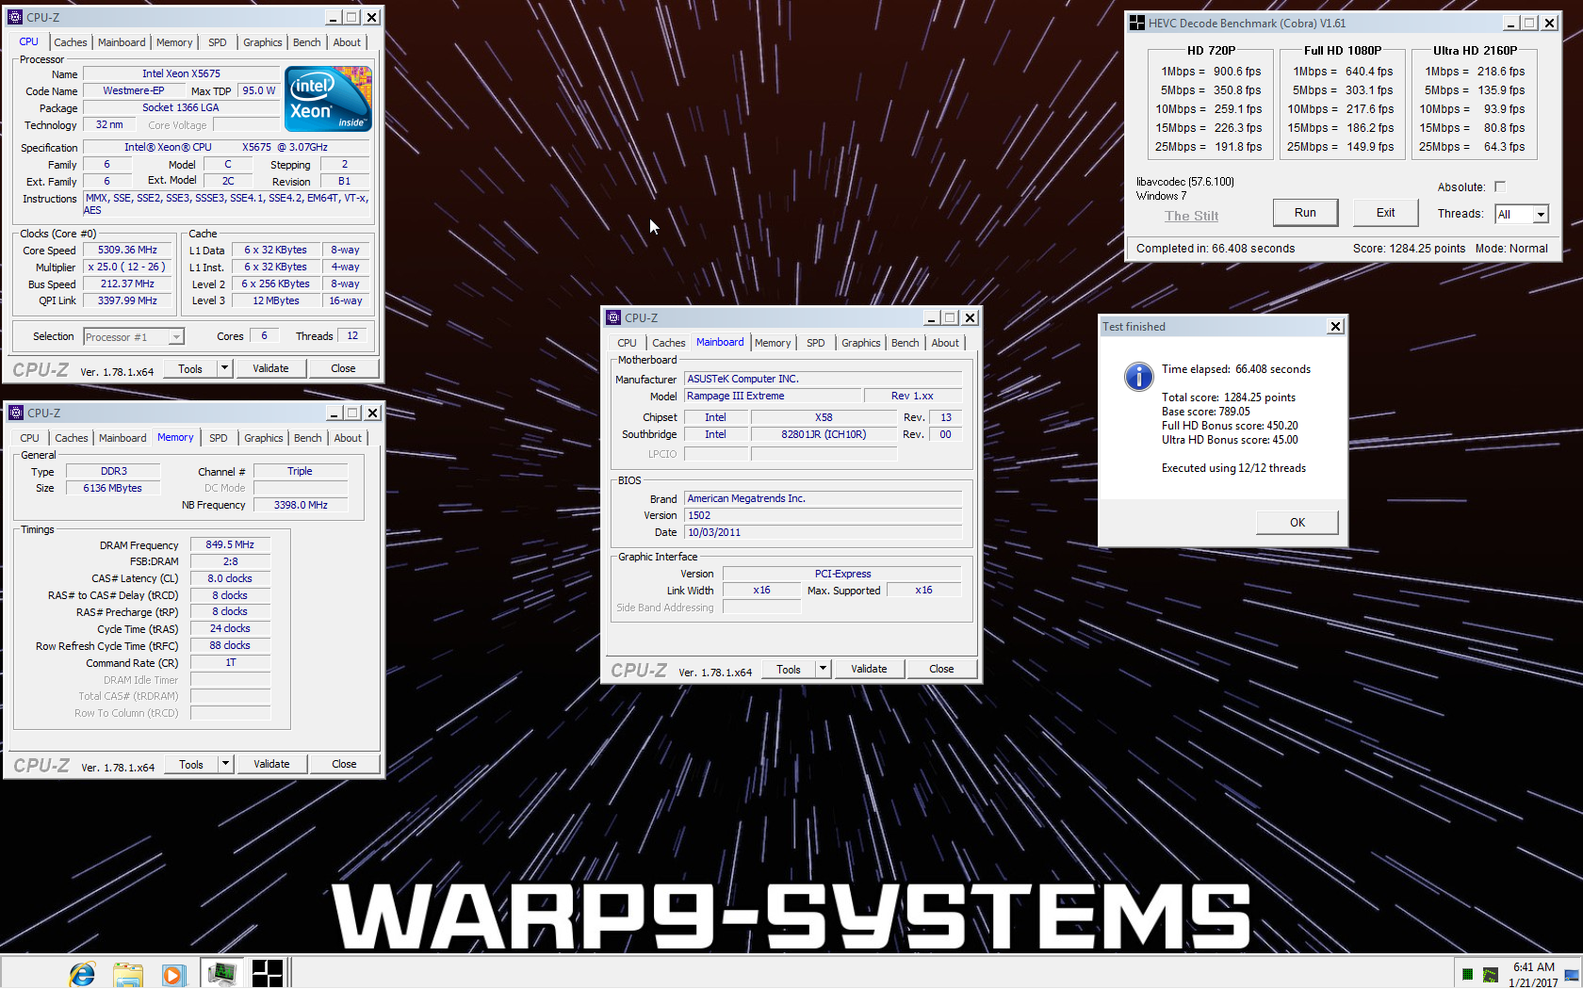Click the 900.6 fps result for 720P 1Mbps
1583x989 pixels.
coord(1237,72)
